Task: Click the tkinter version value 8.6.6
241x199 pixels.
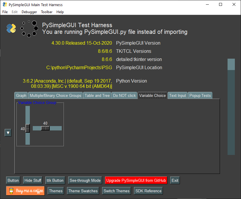Action: [x=107, y=59]
